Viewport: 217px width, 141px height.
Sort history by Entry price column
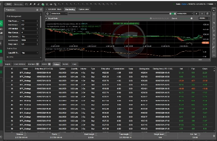point(105,69)
